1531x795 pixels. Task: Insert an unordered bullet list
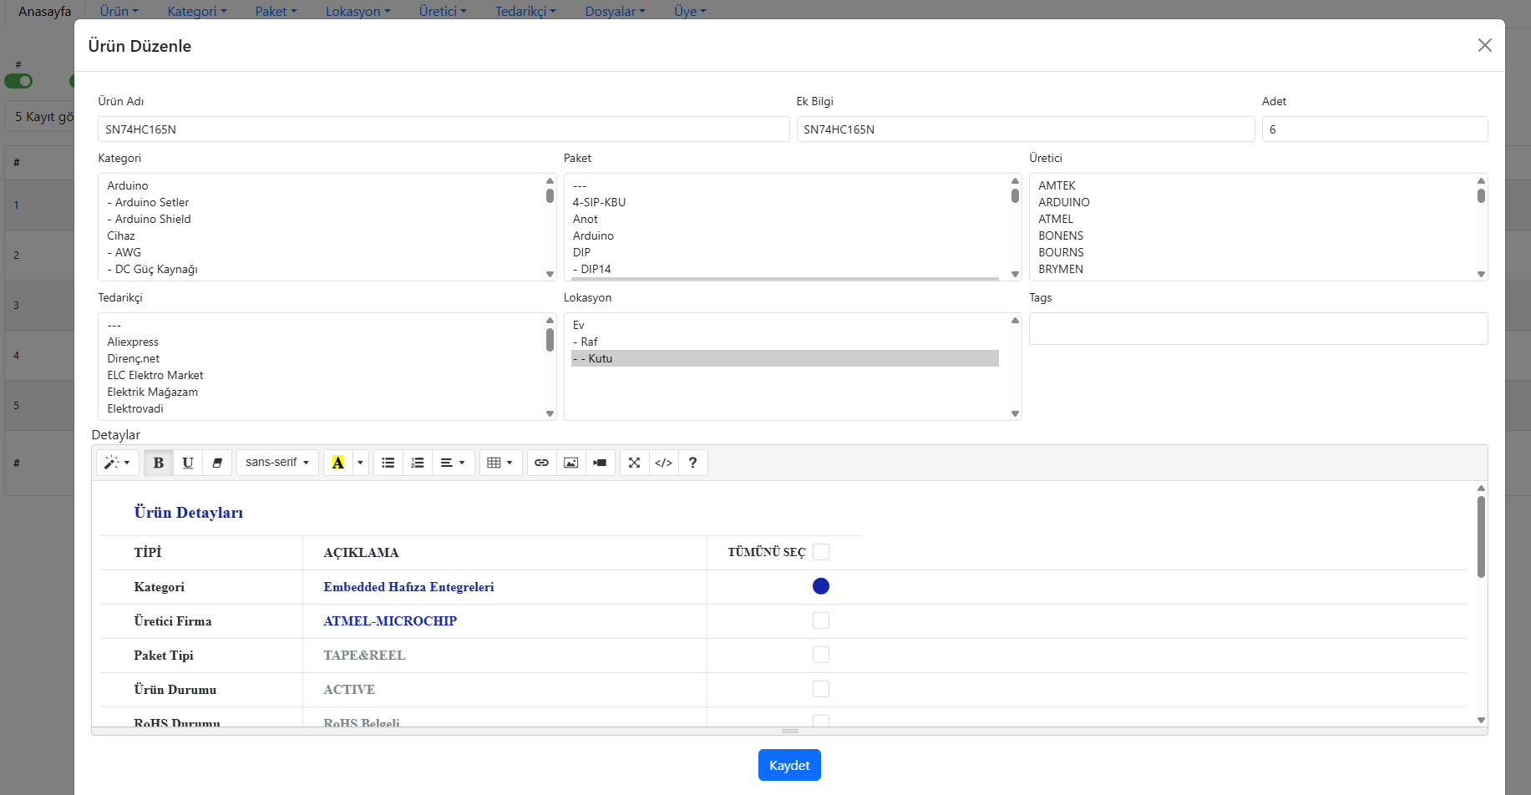(388, 463)
